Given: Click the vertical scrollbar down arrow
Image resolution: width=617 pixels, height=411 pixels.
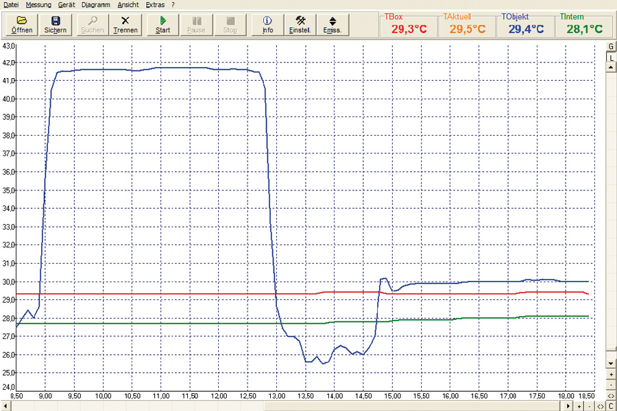Looking at the screenshot, I should tap(611, 362).
